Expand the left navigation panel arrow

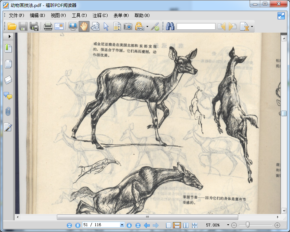[10, 36]
